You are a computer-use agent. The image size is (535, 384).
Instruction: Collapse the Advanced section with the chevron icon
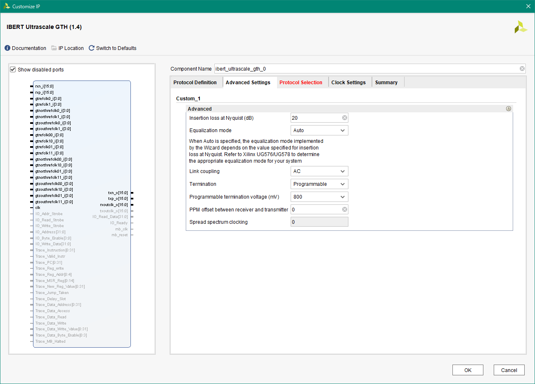[x=509, y=109]
